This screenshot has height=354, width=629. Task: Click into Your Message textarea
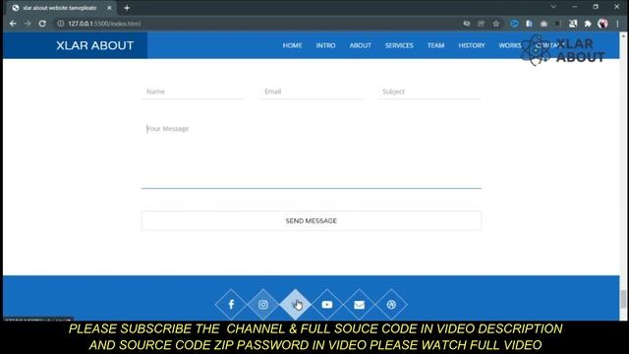point(312,153)
